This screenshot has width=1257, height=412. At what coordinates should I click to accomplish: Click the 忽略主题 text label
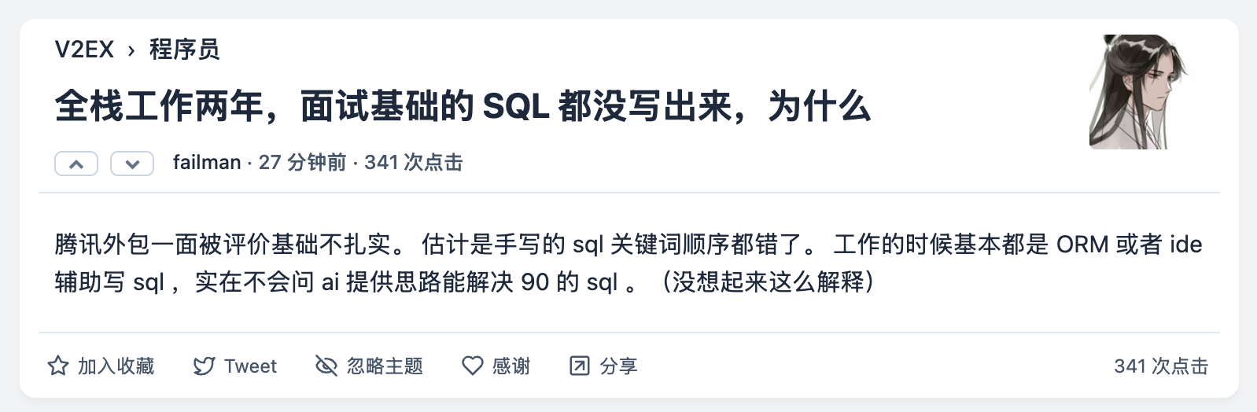[x=385, y=366]
